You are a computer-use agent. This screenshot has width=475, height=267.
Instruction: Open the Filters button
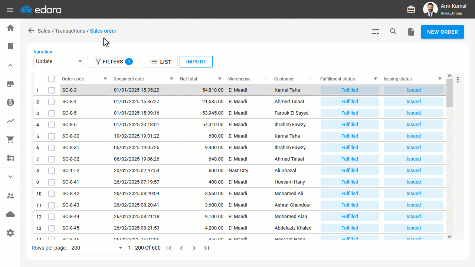pos(113,62)
